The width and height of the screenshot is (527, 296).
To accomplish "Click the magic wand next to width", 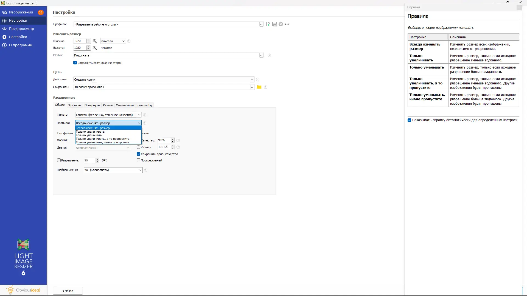I will [95, 41].
